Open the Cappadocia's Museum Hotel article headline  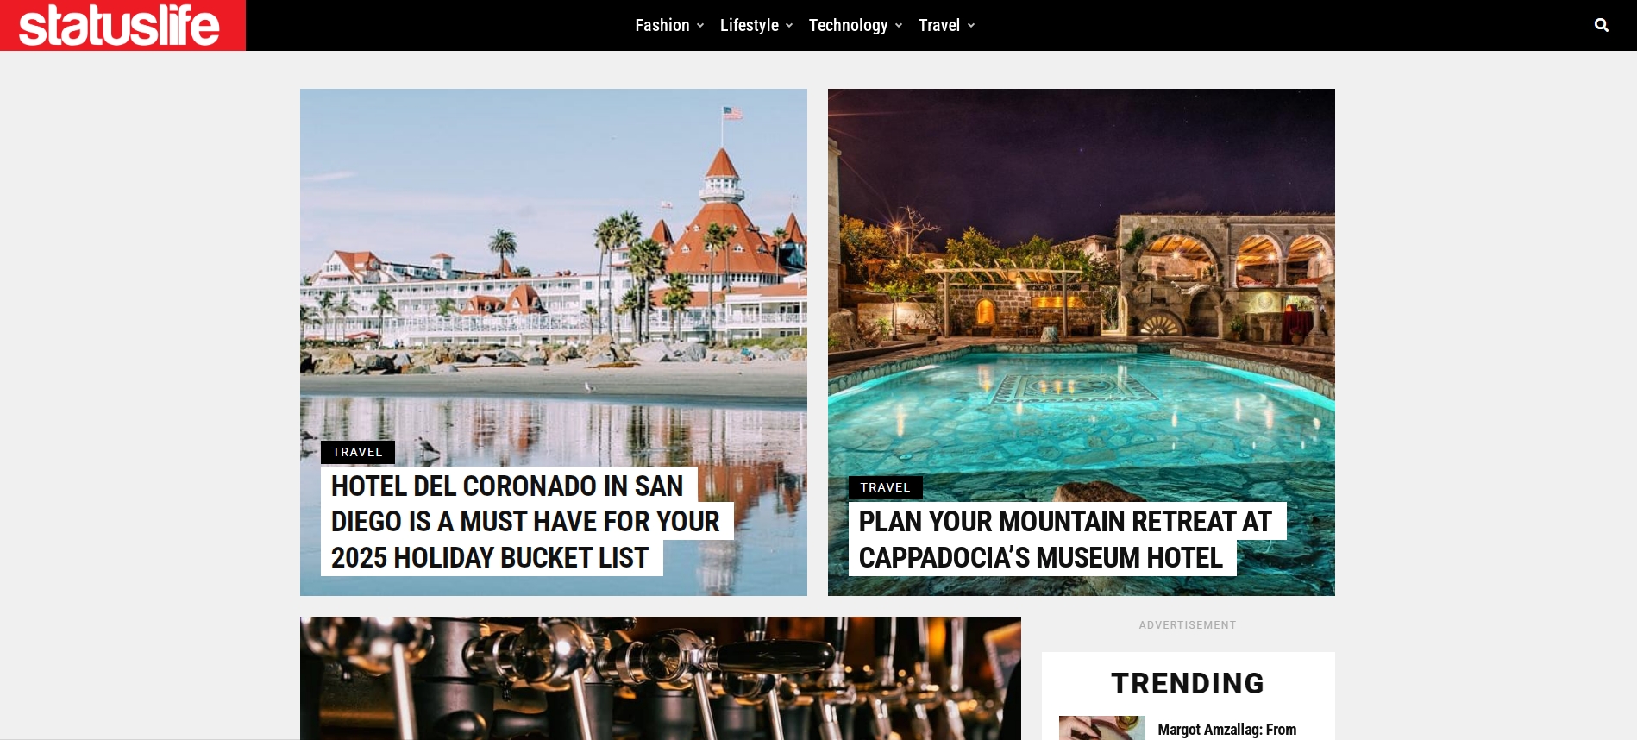click(1067, 539)
